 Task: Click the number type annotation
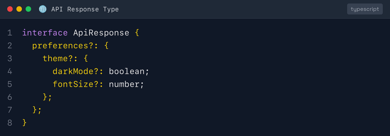point(124,84)
